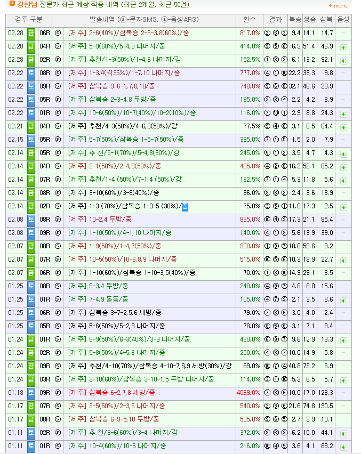Open the 4069.0% 삼복승 6-2,7,8 세방 entry
The height and width of the screenshot is (454, 361).
coord(111,393)
